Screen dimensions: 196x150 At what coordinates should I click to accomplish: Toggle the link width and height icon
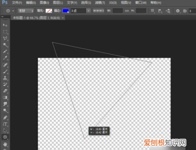[127, 11]
